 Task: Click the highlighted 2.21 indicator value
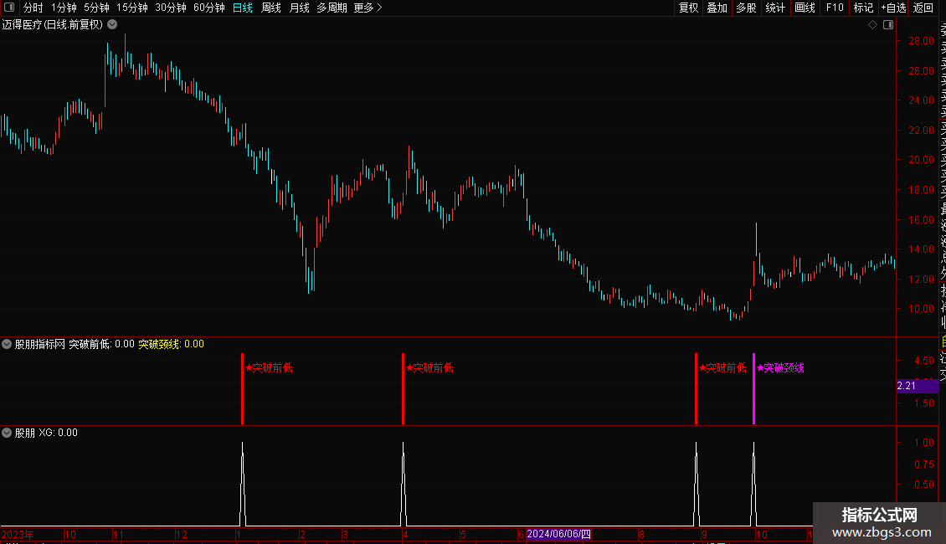(917, 386)
